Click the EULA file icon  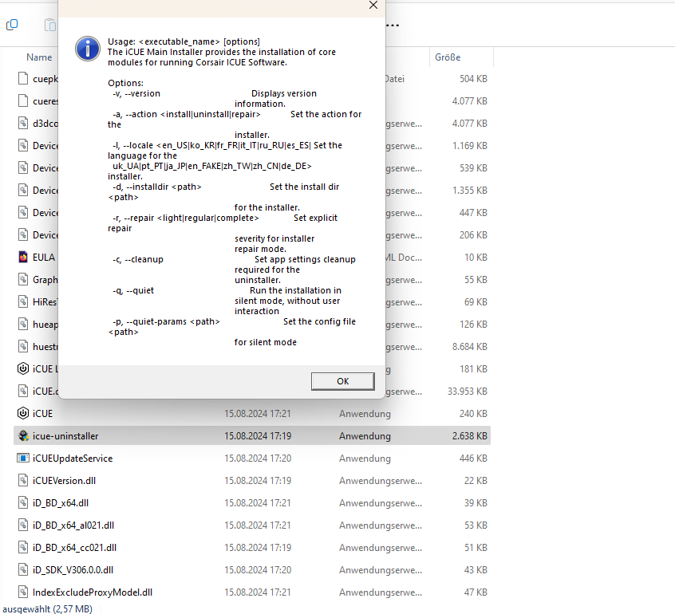[x=23, y=258]
